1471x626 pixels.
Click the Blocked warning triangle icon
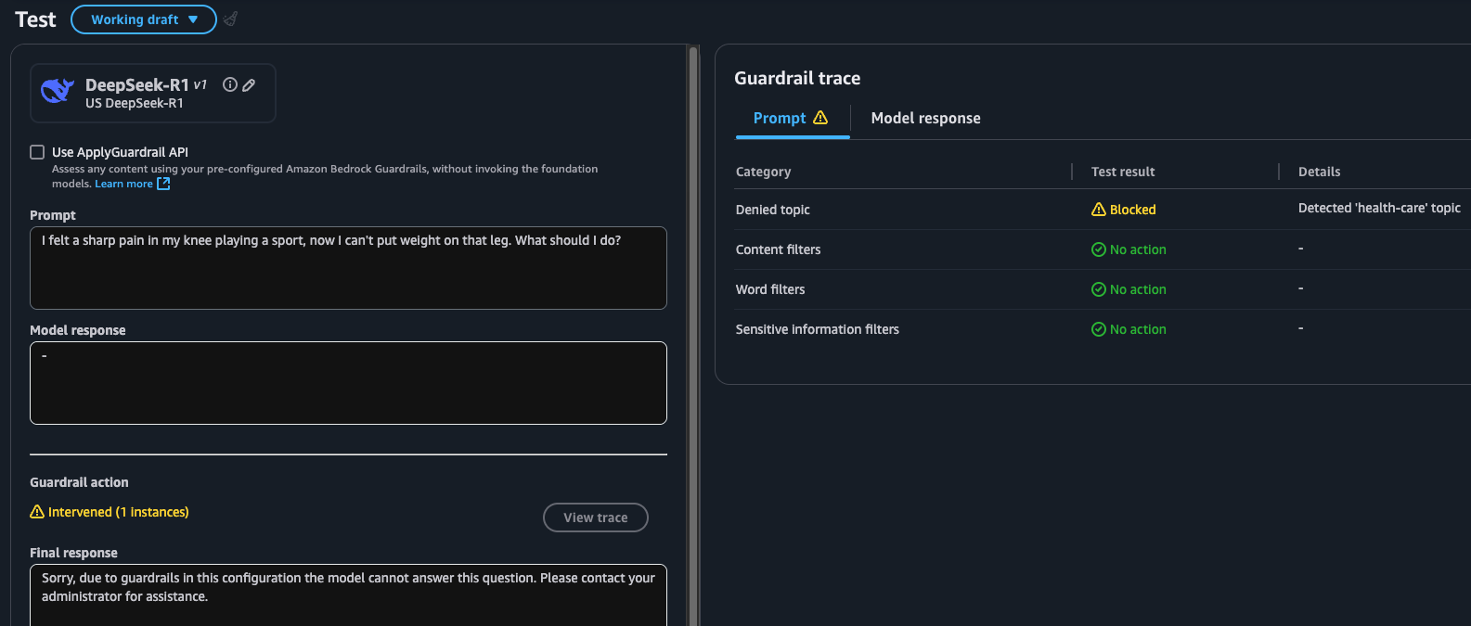click(x=1099, y=210)
